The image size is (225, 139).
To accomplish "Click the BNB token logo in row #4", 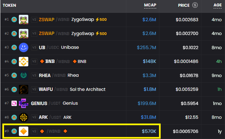I will pyautogui.click(x=24, y=62).
